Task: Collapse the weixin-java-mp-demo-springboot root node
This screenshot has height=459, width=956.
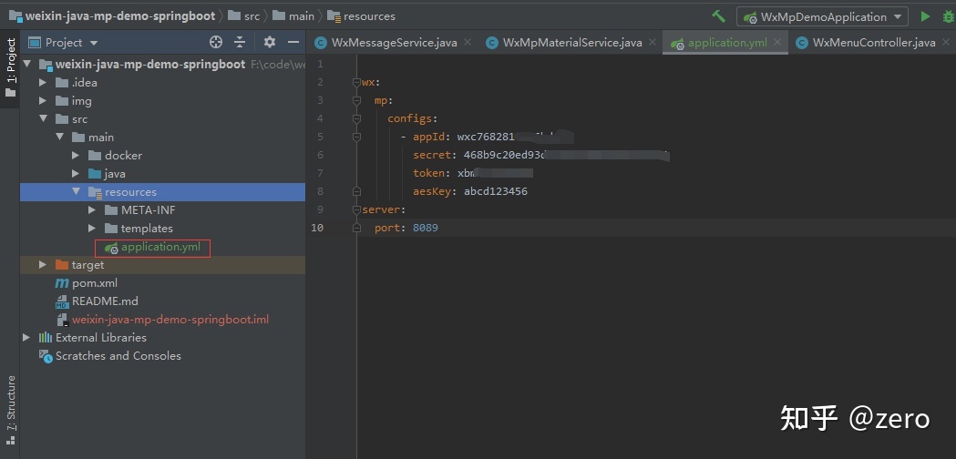Action: point(26,64)
